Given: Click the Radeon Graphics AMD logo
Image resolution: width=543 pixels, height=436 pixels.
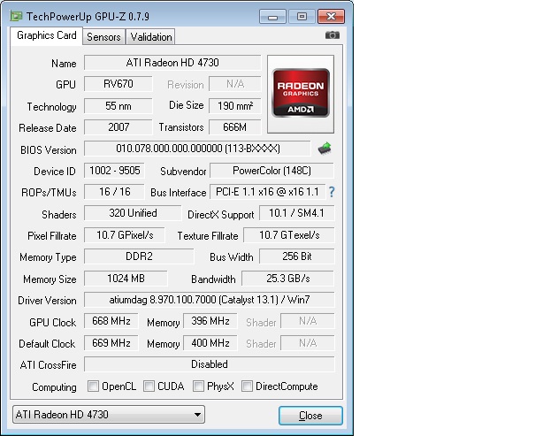Looking at the screenshot, I should click(x=301, y=94).
